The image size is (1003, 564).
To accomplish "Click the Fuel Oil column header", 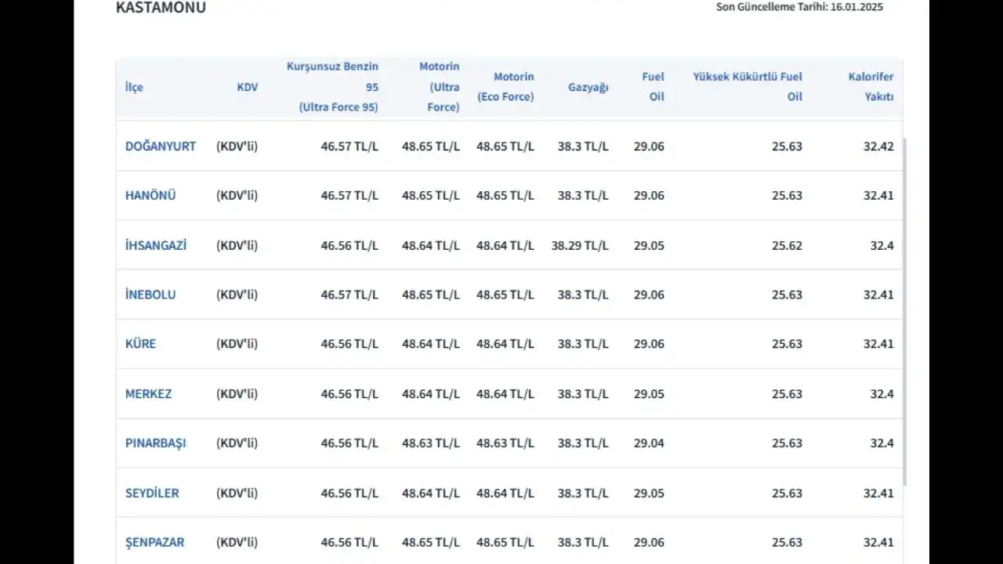I will click(x=653, y=87).
